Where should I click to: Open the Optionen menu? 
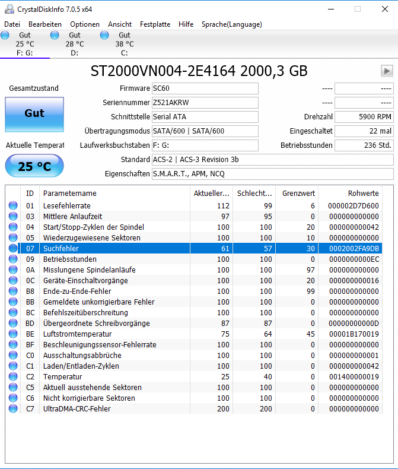pyautogui.click(x=85, y=24)
